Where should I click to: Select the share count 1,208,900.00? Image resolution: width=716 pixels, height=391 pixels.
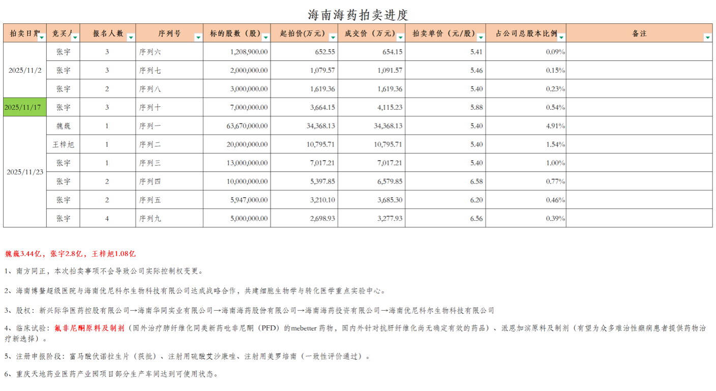237,52
